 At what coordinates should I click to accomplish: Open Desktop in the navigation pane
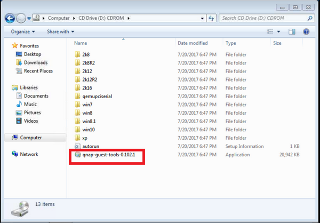tap(33, 54)
